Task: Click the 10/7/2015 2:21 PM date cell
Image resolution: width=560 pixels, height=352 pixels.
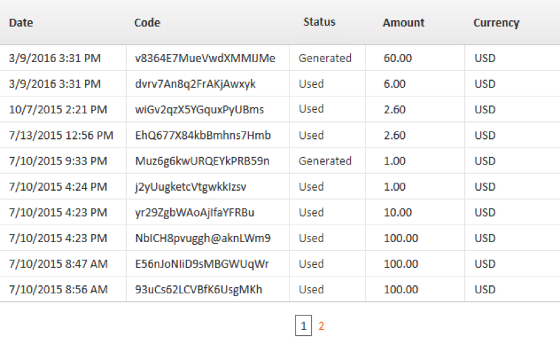Action: point(58,110)
